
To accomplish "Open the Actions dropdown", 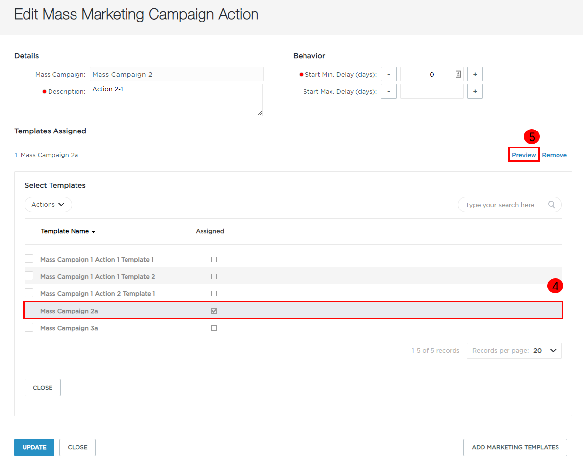I will click(x=48, y=204).
